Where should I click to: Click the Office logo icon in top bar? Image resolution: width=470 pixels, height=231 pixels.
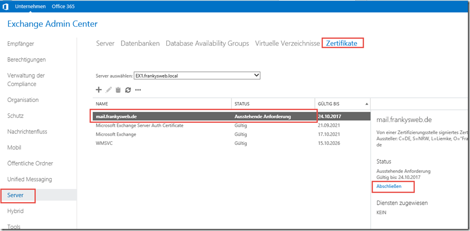(x=5, y=6)
